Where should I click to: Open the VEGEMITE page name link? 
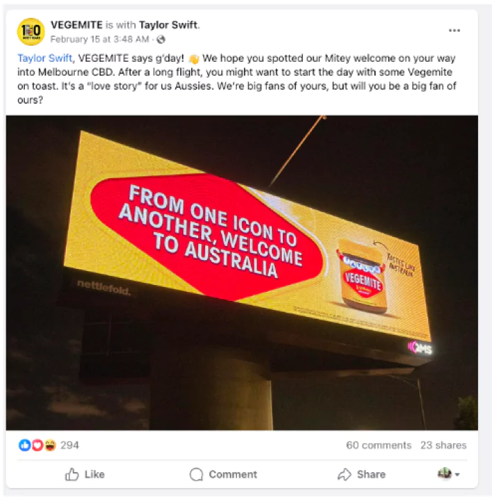[77, 25]
